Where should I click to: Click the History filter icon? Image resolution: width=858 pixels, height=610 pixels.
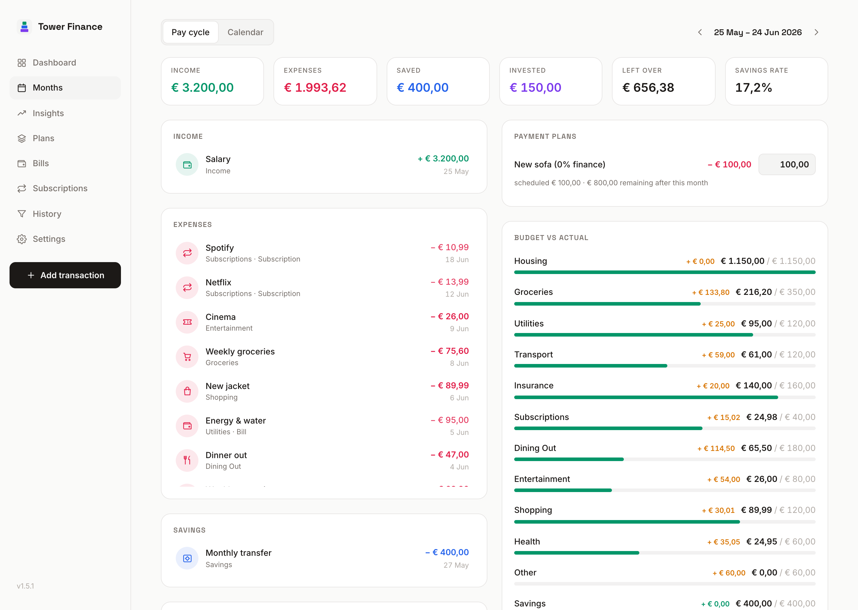point(22,214)
